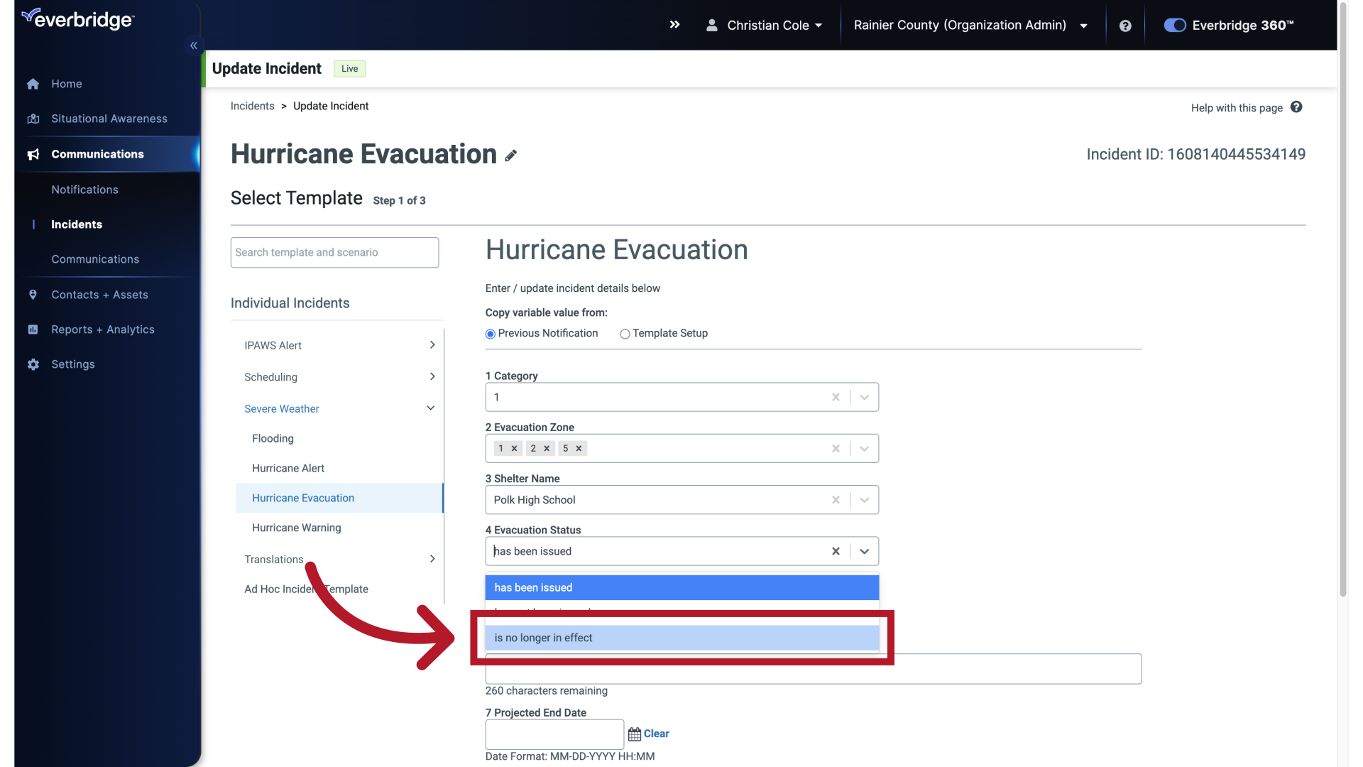The width and height of the screenshot is (1363, 767).
Task: Toggle the Everbridge 360 switch
Action: [1175, 25]
